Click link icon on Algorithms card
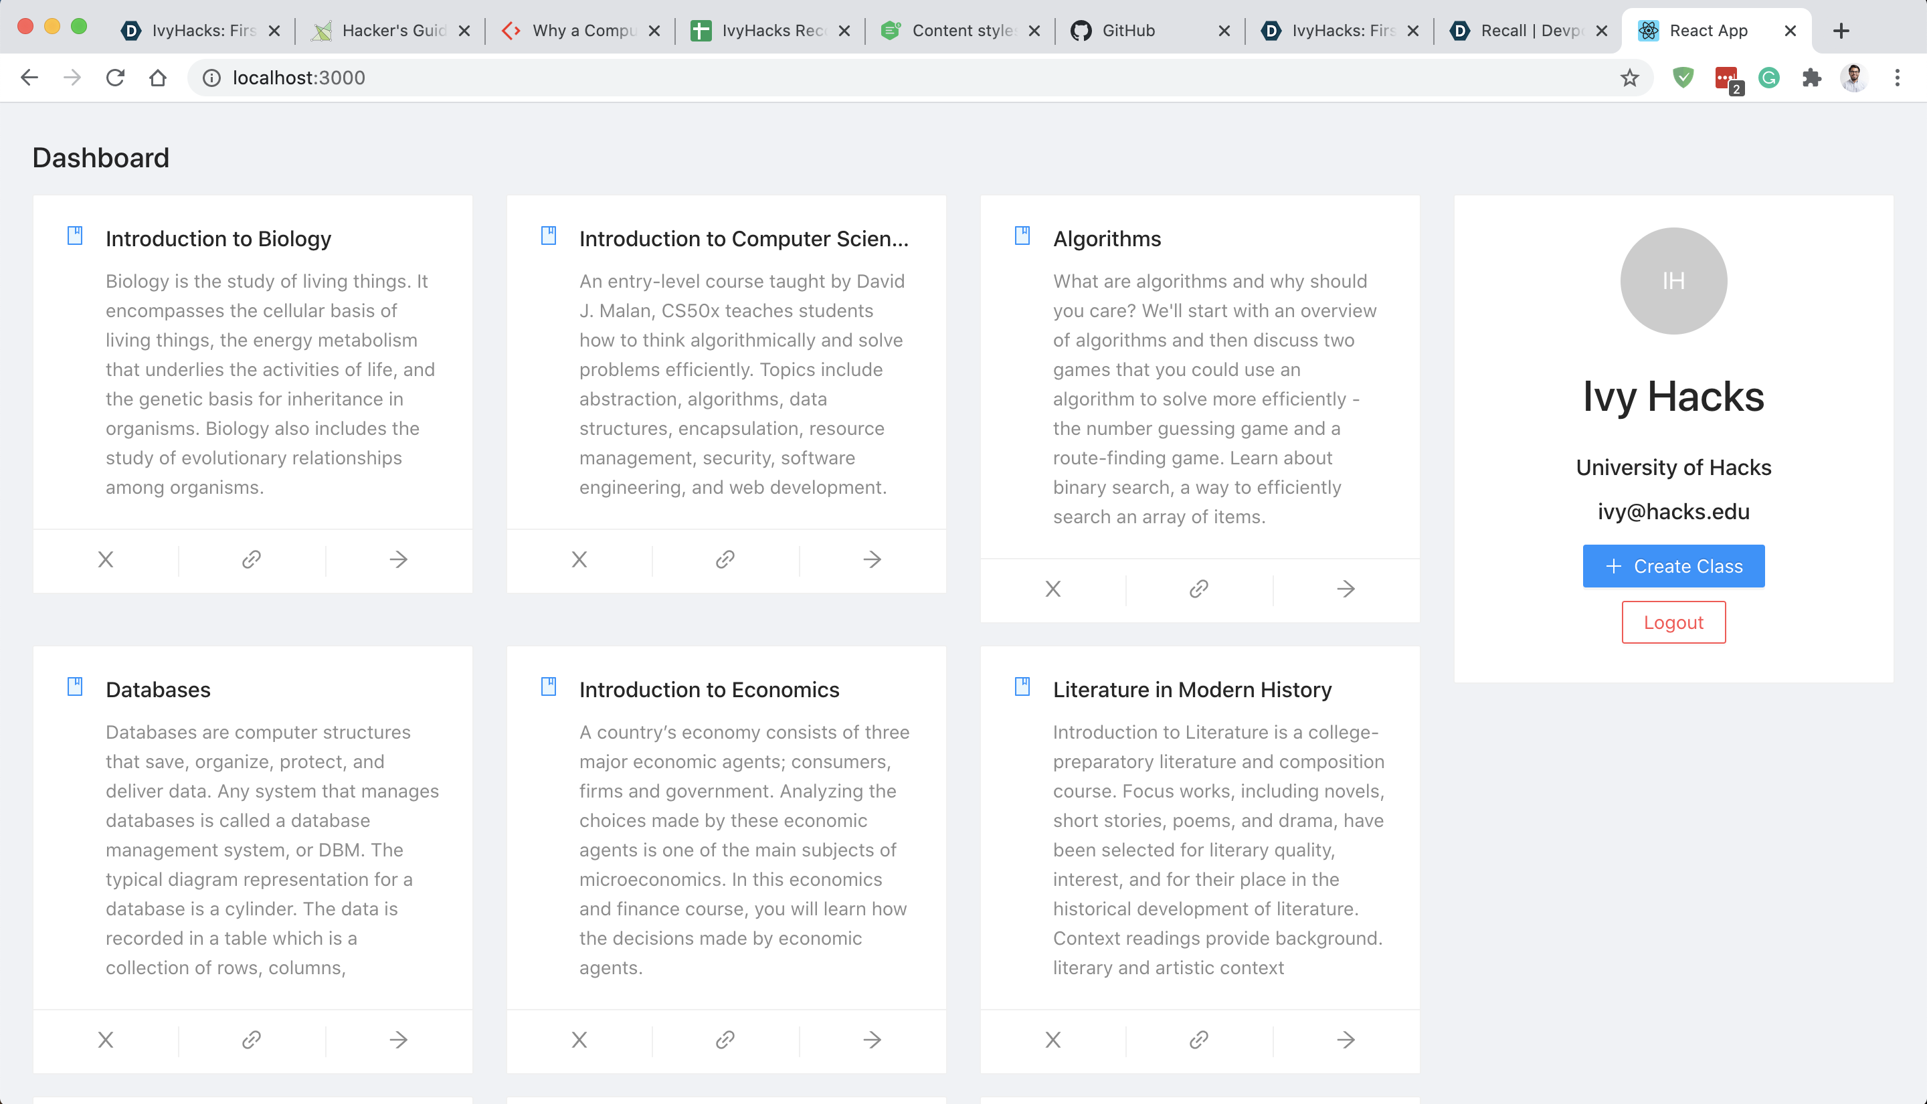This screenshot has height=1104, width=1927. point(1198,589)
